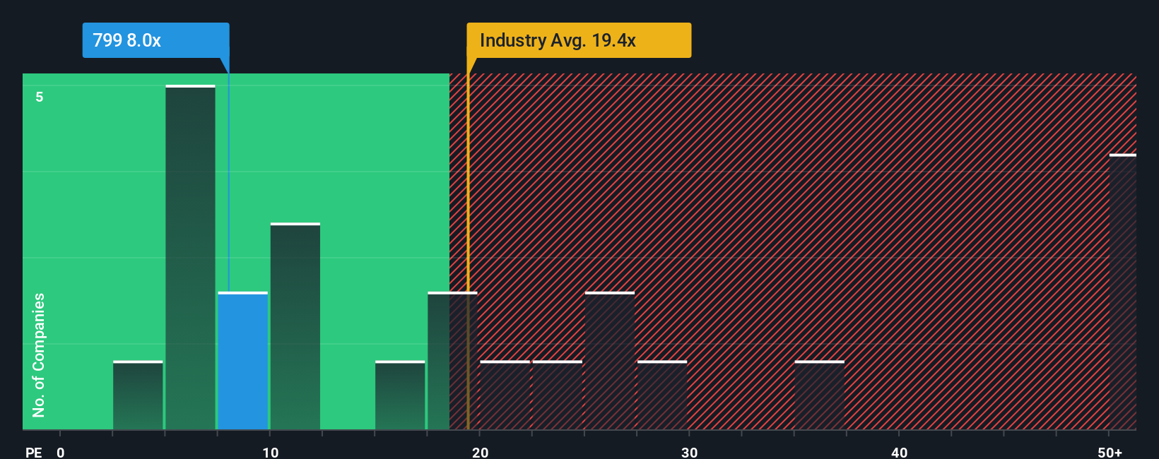
Task: Click the '0' x-axis tick label
Action: [61, 453]
